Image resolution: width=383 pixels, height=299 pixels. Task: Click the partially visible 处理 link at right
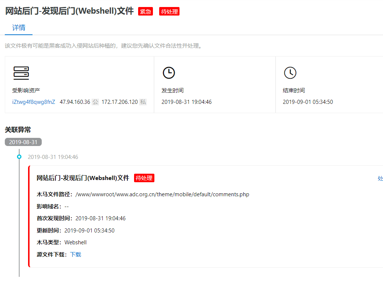pos(380,179)
